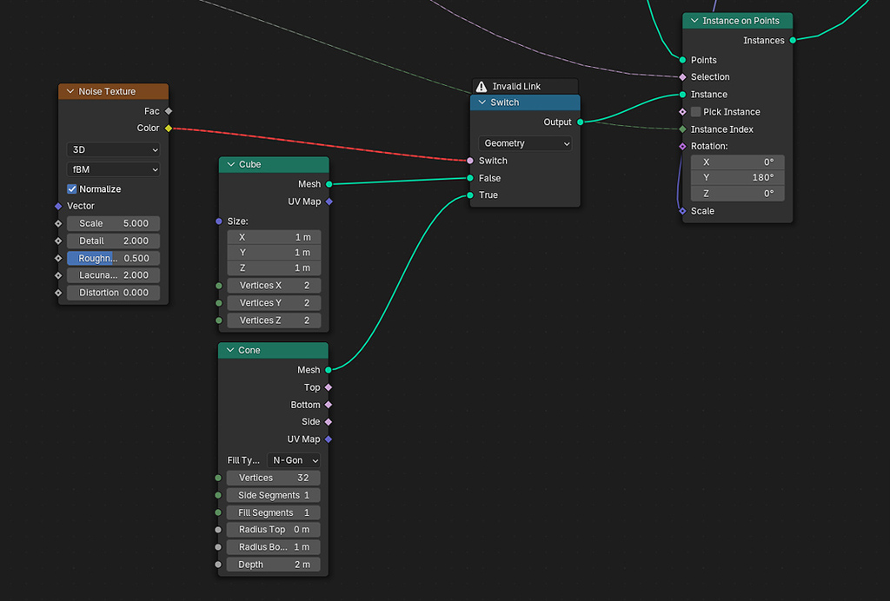This screenshot has height=601, width=890.
Task: Click the Invalid Link warning icon
Action: tap(482, 86)
